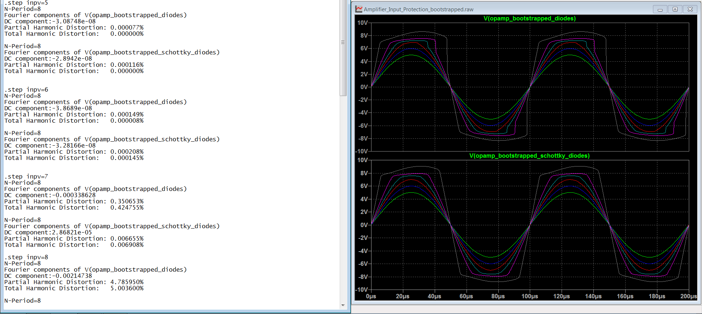
Task: Select the V(opamp_bootstrapped_schottky_diodes) trace label in the plot
Action: click(x=529, y=156)
